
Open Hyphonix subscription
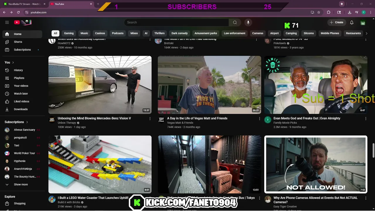coord(22,161)
